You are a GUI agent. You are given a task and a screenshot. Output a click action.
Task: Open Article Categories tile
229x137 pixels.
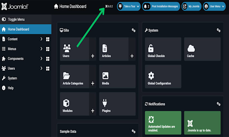[75, 77]
